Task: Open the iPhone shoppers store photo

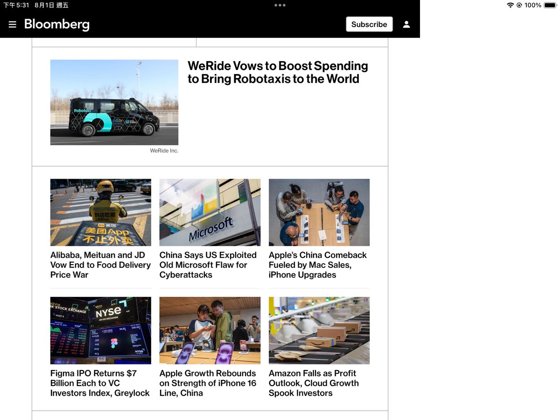Action: pos(210,330)
